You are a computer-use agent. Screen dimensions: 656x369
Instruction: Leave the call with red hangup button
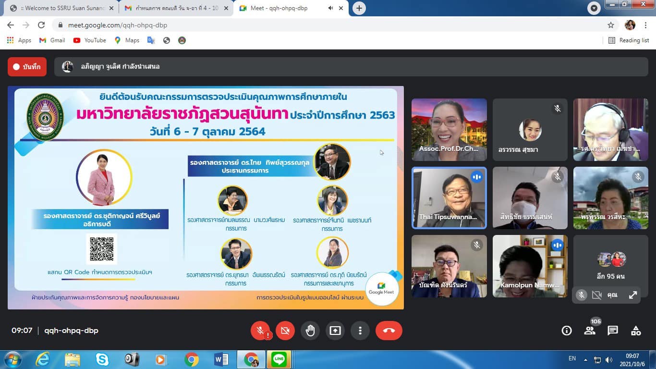coord(389,331)
